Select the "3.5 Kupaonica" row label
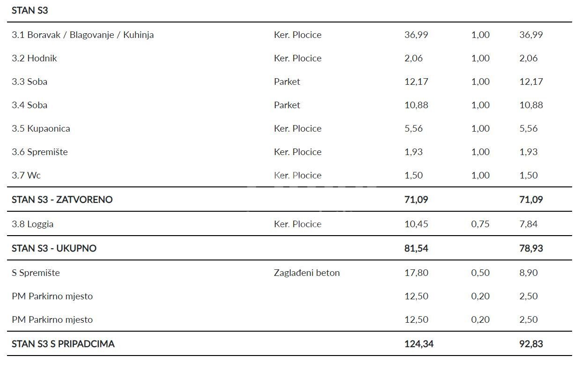This screenshot has width=581, height=371. click(41, 128)
